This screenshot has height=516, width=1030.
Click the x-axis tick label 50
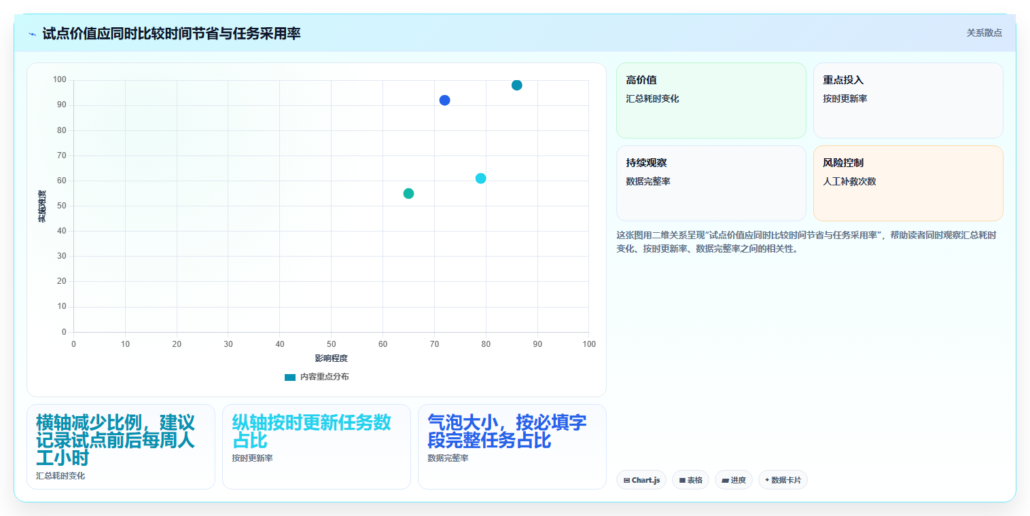pyautogui.click(x=331, y=344)
